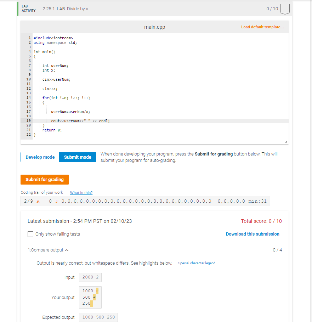Viewport: 312px width, 322px height.
Task: Click the green activity bar beside LAB ACTIVITY
Action: tap(18, 9)
